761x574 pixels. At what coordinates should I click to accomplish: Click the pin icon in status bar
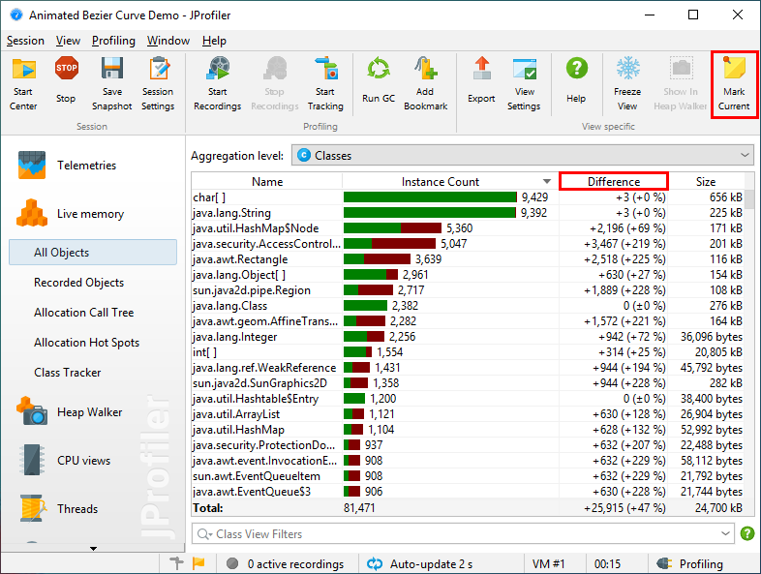pyautogui.click(x=177, y=563)
